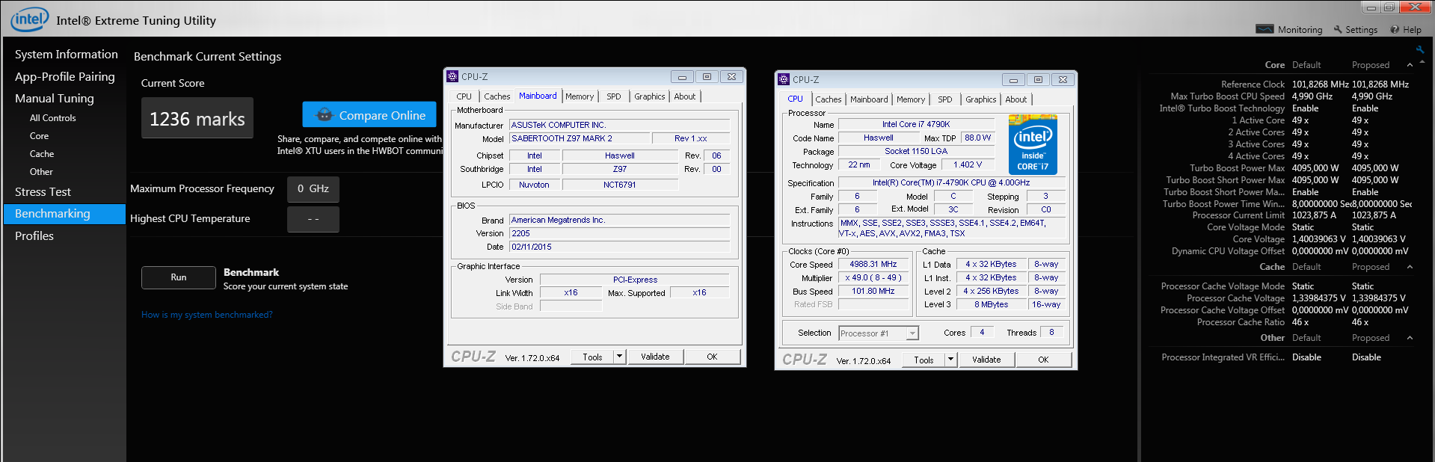Select Manual Tuning in sidebar
The image size is (1435, 462).
[55, 99]
